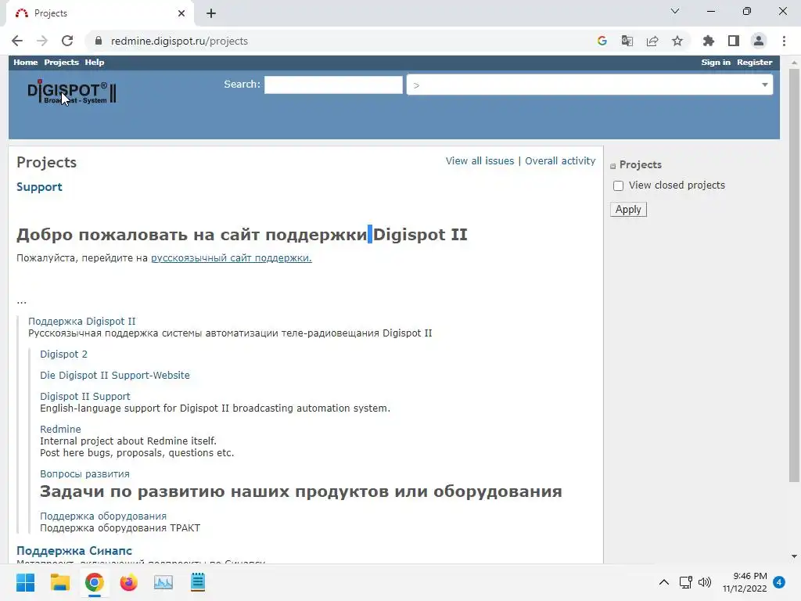
Task: Show hidden tray icons chevron
Action: pos(663,582)
